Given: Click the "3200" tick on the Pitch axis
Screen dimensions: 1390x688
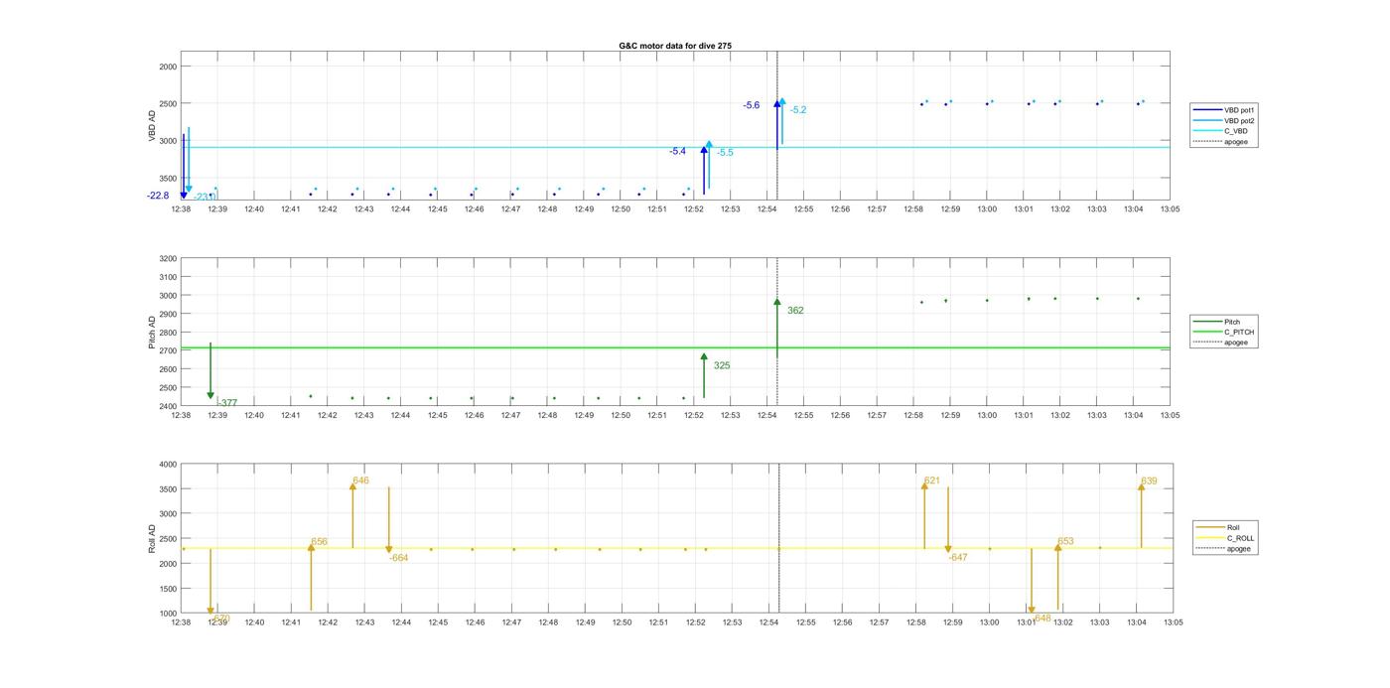Looking at the screenshot, I should click(168, 258).
